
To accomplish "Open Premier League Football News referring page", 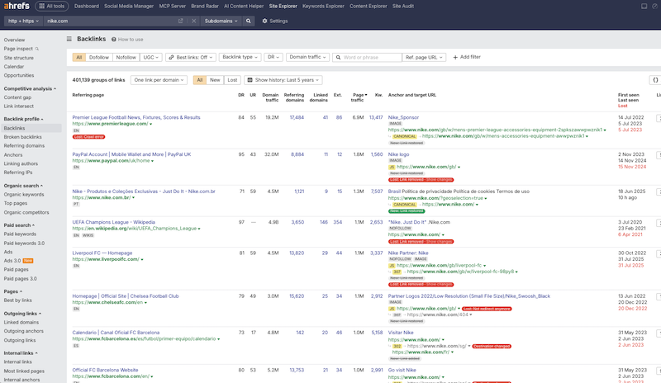I will [x=136, y=117].
